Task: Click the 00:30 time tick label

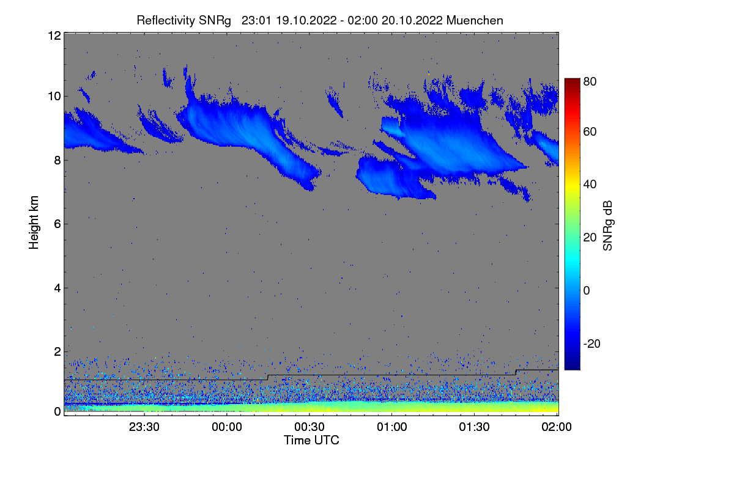Action: click(310, 427)
